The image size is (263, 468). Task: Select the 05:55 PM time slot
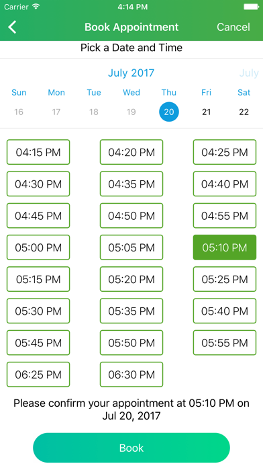[225, 343]
